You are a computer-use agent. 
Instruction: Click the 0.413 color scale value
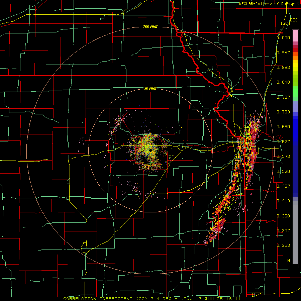pos(283,201)
